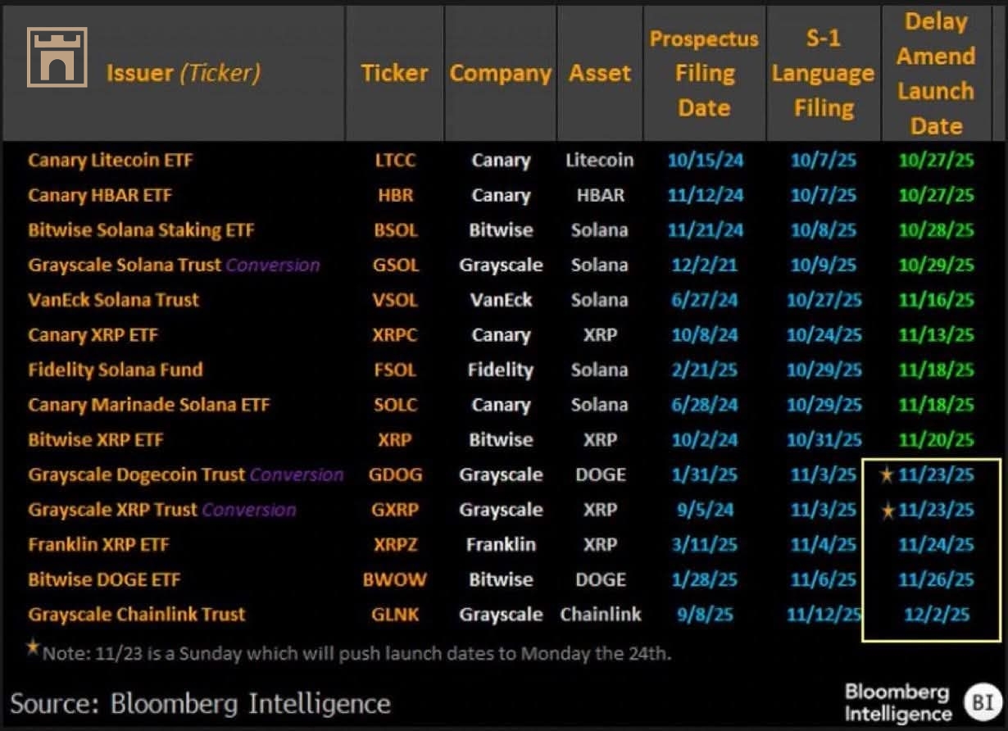Image resolution: width=1008 pixels, height=731 pixels.
Task: Click the Delay Amend Launch Date header
Action: [935, 73]
